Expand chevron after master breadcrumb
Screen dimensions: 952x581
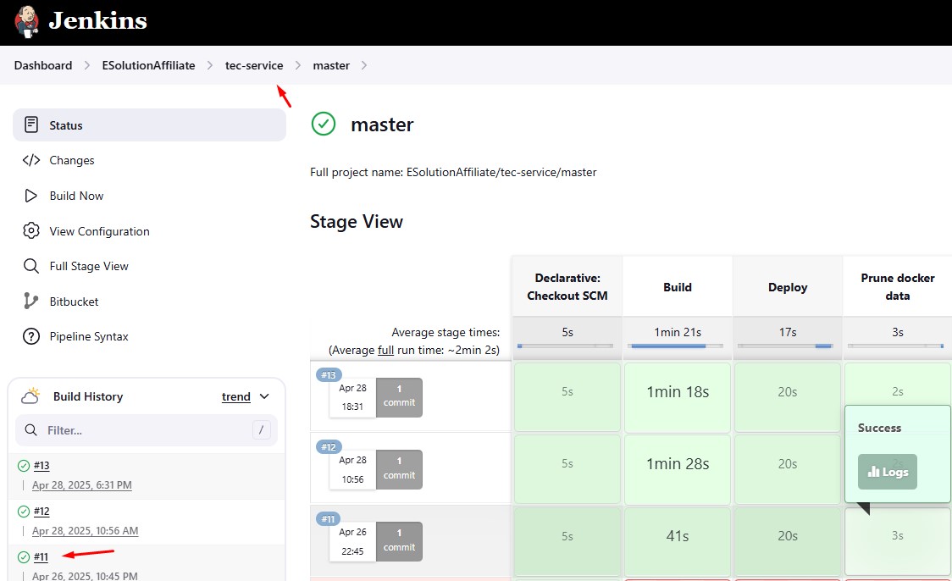tap(364, 65)
